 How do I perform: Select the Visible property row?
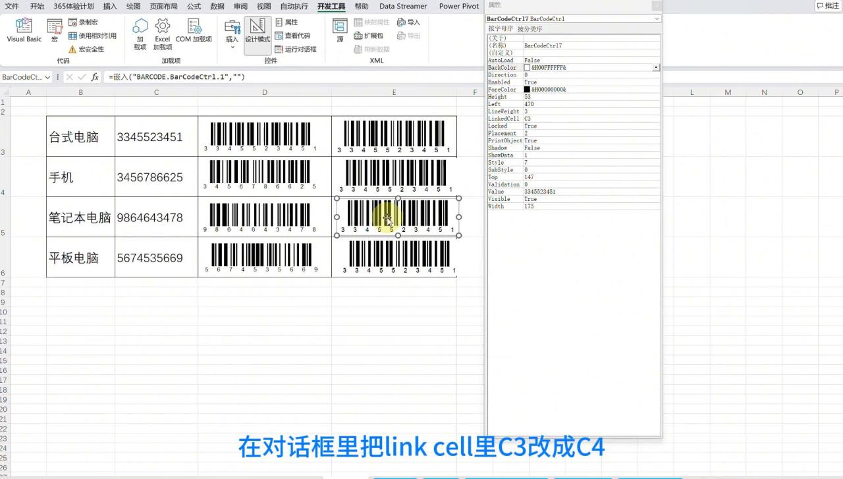(573, 199)
